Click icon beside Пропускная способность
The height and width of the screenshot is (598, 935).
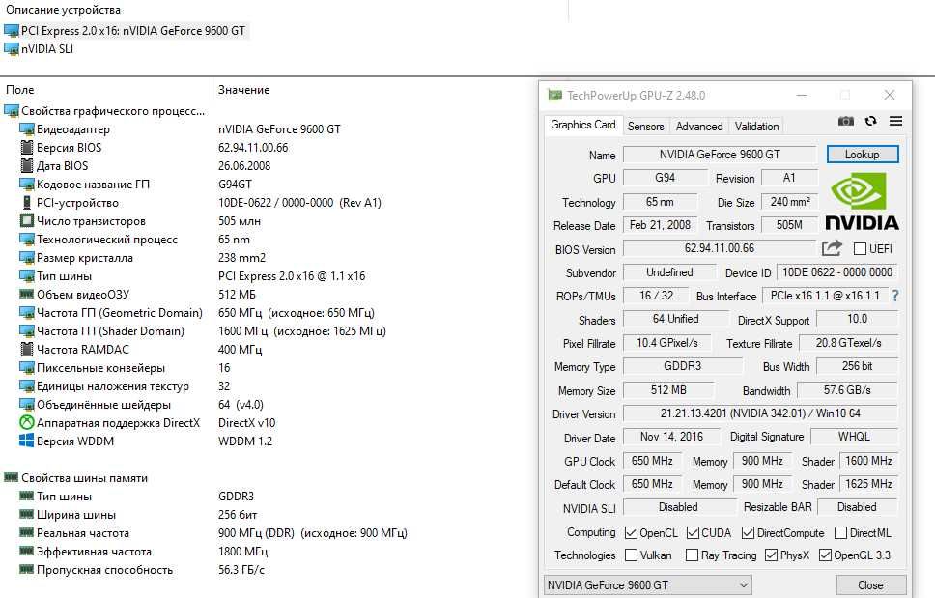(26, 569)
